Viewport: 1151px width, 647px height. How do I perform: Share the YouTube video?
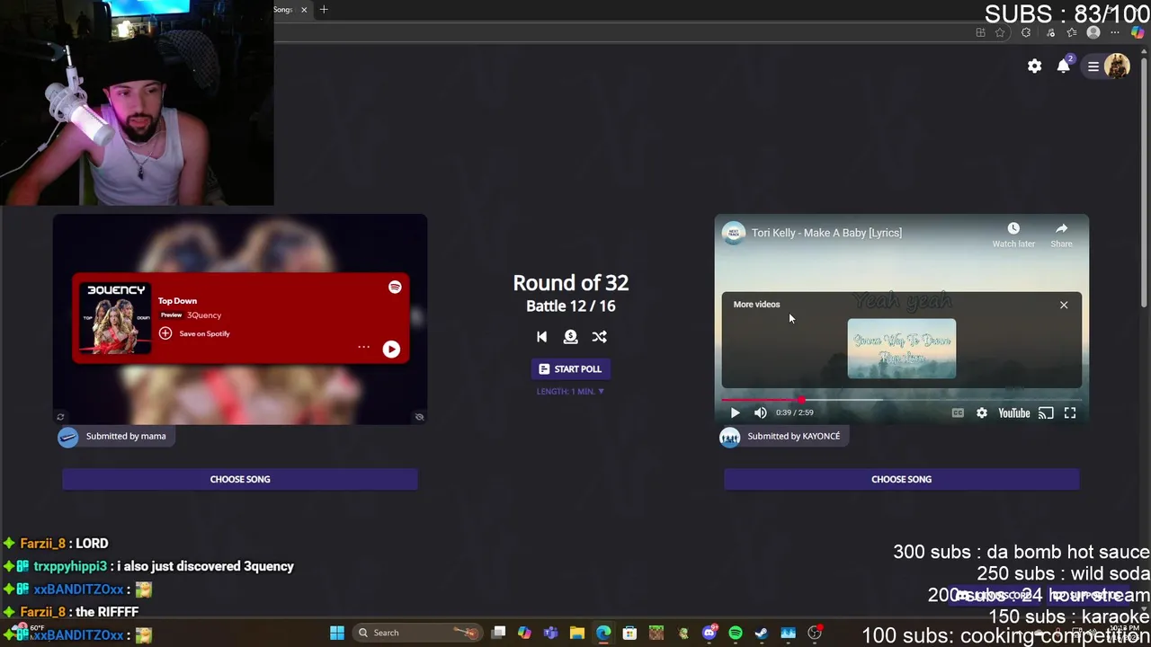pos(1062,235)
